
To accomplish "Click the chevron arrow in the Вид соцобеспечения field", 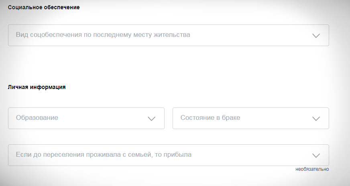I will tap(316, 35).
